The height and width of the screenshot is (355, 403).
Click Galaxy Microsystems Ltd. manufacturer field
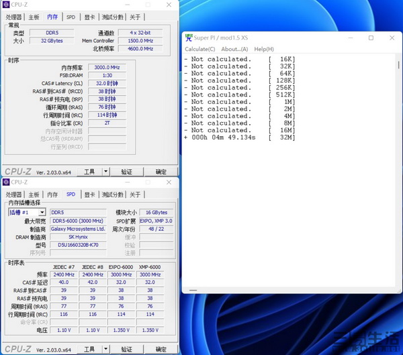pos(78,229)
